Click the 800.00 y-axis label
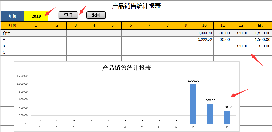The width and height of the screenshot is (272, 132). pyautogui.click(x=23, y=92)
